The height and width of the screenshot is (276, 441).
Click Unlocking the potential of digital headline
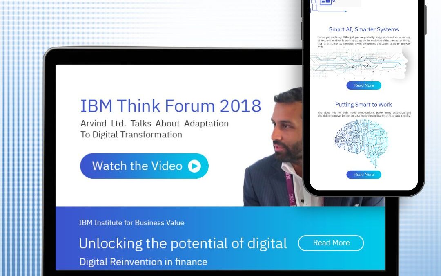pos(183,244)
